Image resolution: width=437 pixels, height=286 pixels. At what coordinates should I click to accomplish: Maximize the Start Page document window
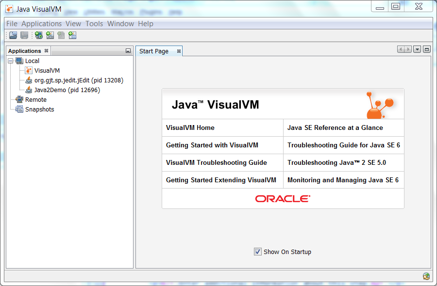pos(427,49)
